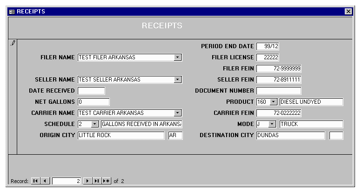Click the record number field
This screenshot has height=195, width=362.
[67, 181]
